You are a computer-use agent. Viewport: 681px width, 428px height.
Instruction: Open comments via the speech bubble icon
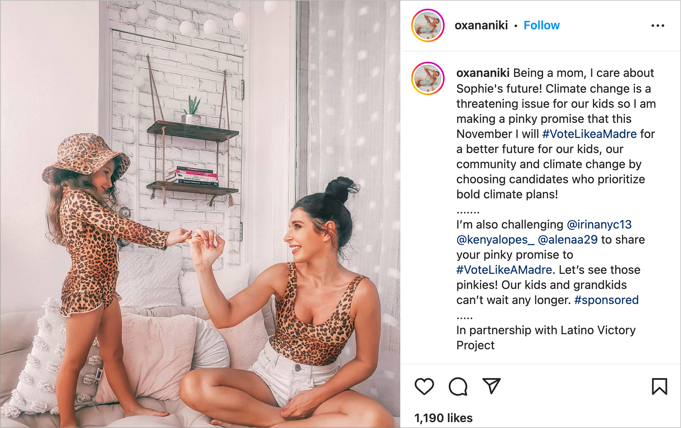[458, 386]
